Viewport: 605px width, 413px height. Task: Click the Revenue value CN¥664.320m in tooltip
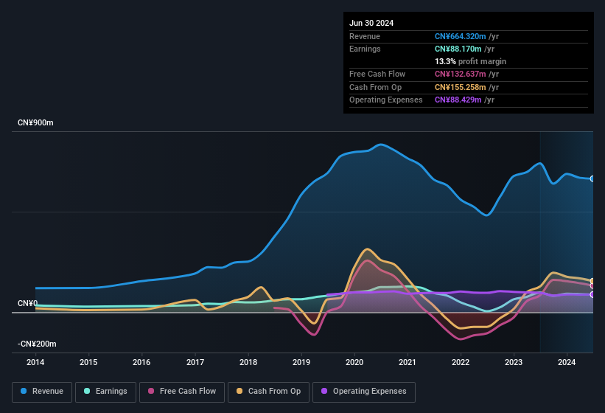461,36
